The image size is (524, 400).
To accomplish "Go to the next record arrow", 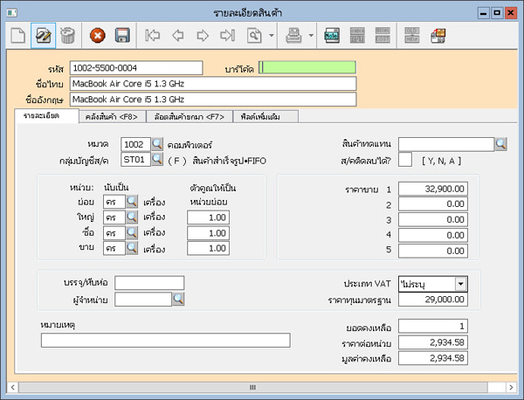I will click(x=203, y=36).
